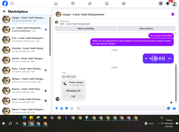This screenshot has height=132, width=179.
Task: Click conversation list scroll-down arrow
Action: (x=50, y=113)
